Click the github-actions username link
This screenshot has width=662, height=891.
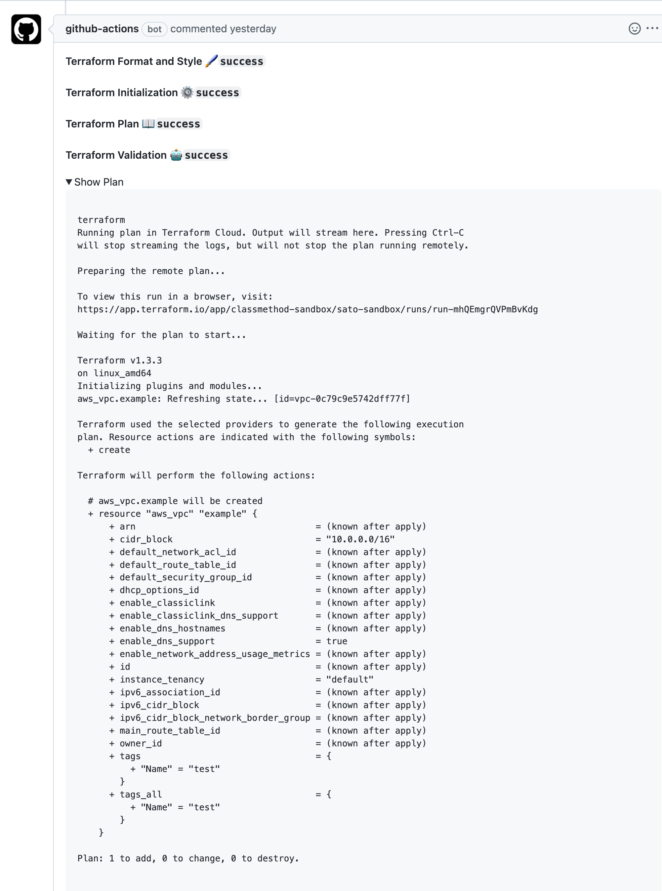tap(102, 29)
